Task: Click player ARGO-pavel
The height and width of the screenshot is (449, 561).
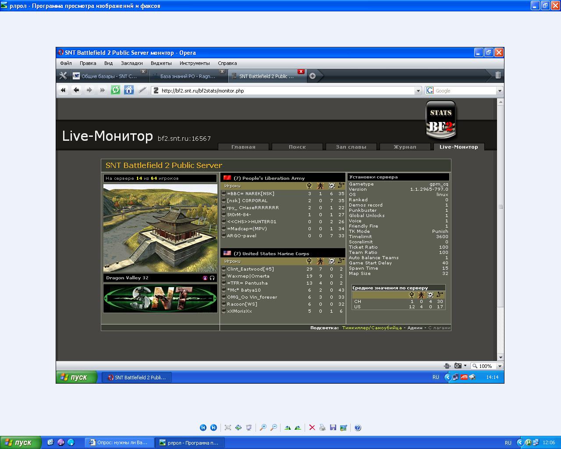Action: 241,235
